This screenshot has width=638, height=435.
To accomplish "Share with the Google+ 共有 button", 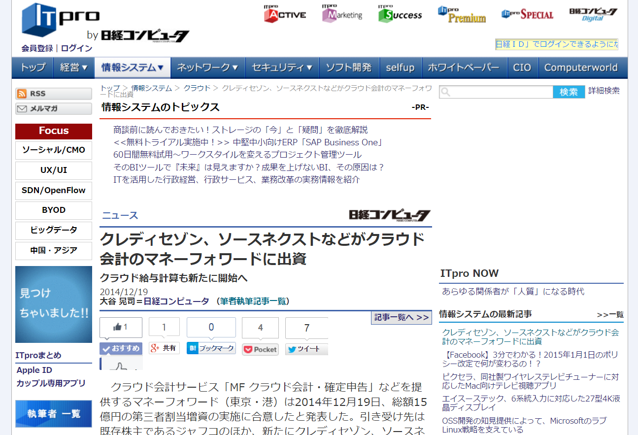I will click(x=164, y=348).
